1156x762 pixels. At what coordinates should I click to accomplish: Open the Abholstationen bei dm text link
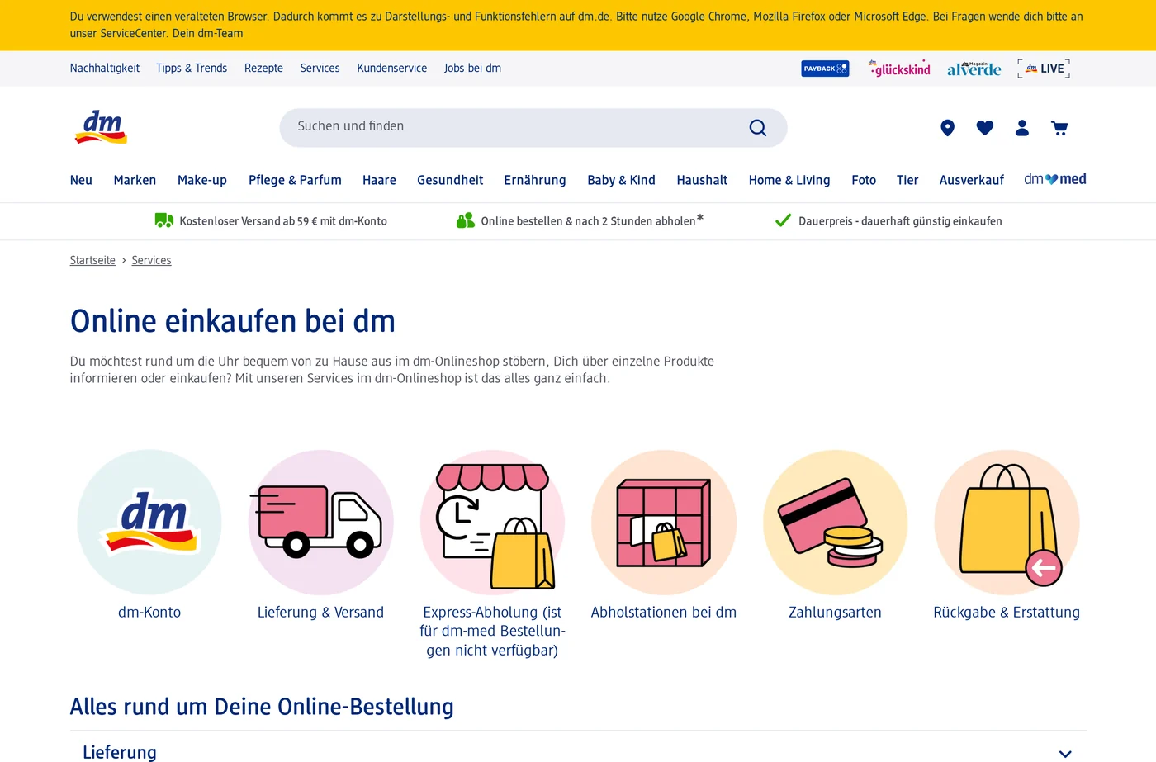pyautogui.click(x=664, y=613)
